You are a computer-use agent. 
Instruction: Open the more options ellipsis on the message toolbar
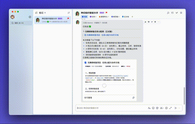pyautogui.click(x=158, y=22)
